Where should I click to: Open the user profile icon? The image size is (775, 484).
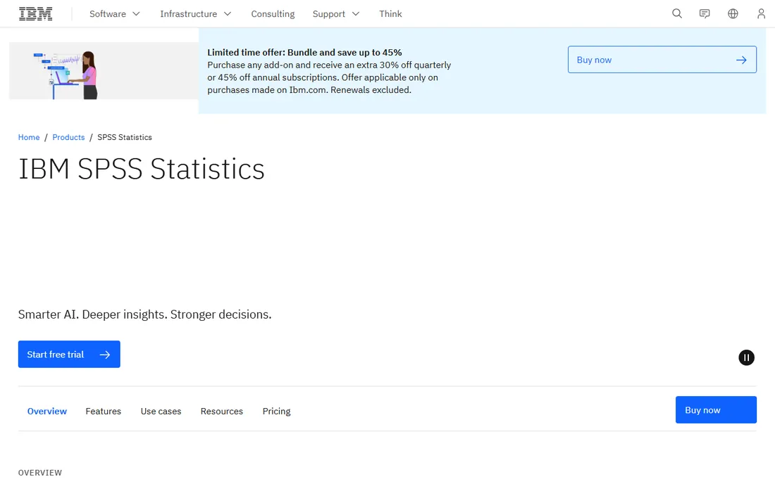click(761, 14)
